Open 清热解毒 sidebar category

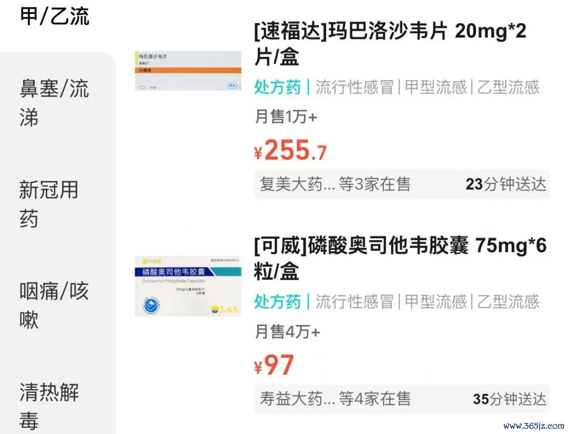(49, 407)
